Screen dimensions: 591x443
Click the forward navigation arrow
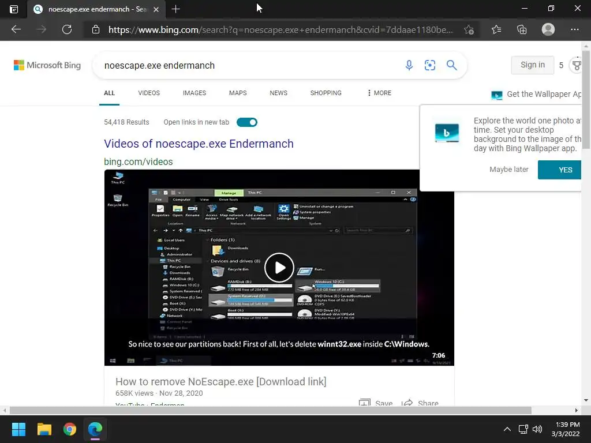[x=42, y=29]
